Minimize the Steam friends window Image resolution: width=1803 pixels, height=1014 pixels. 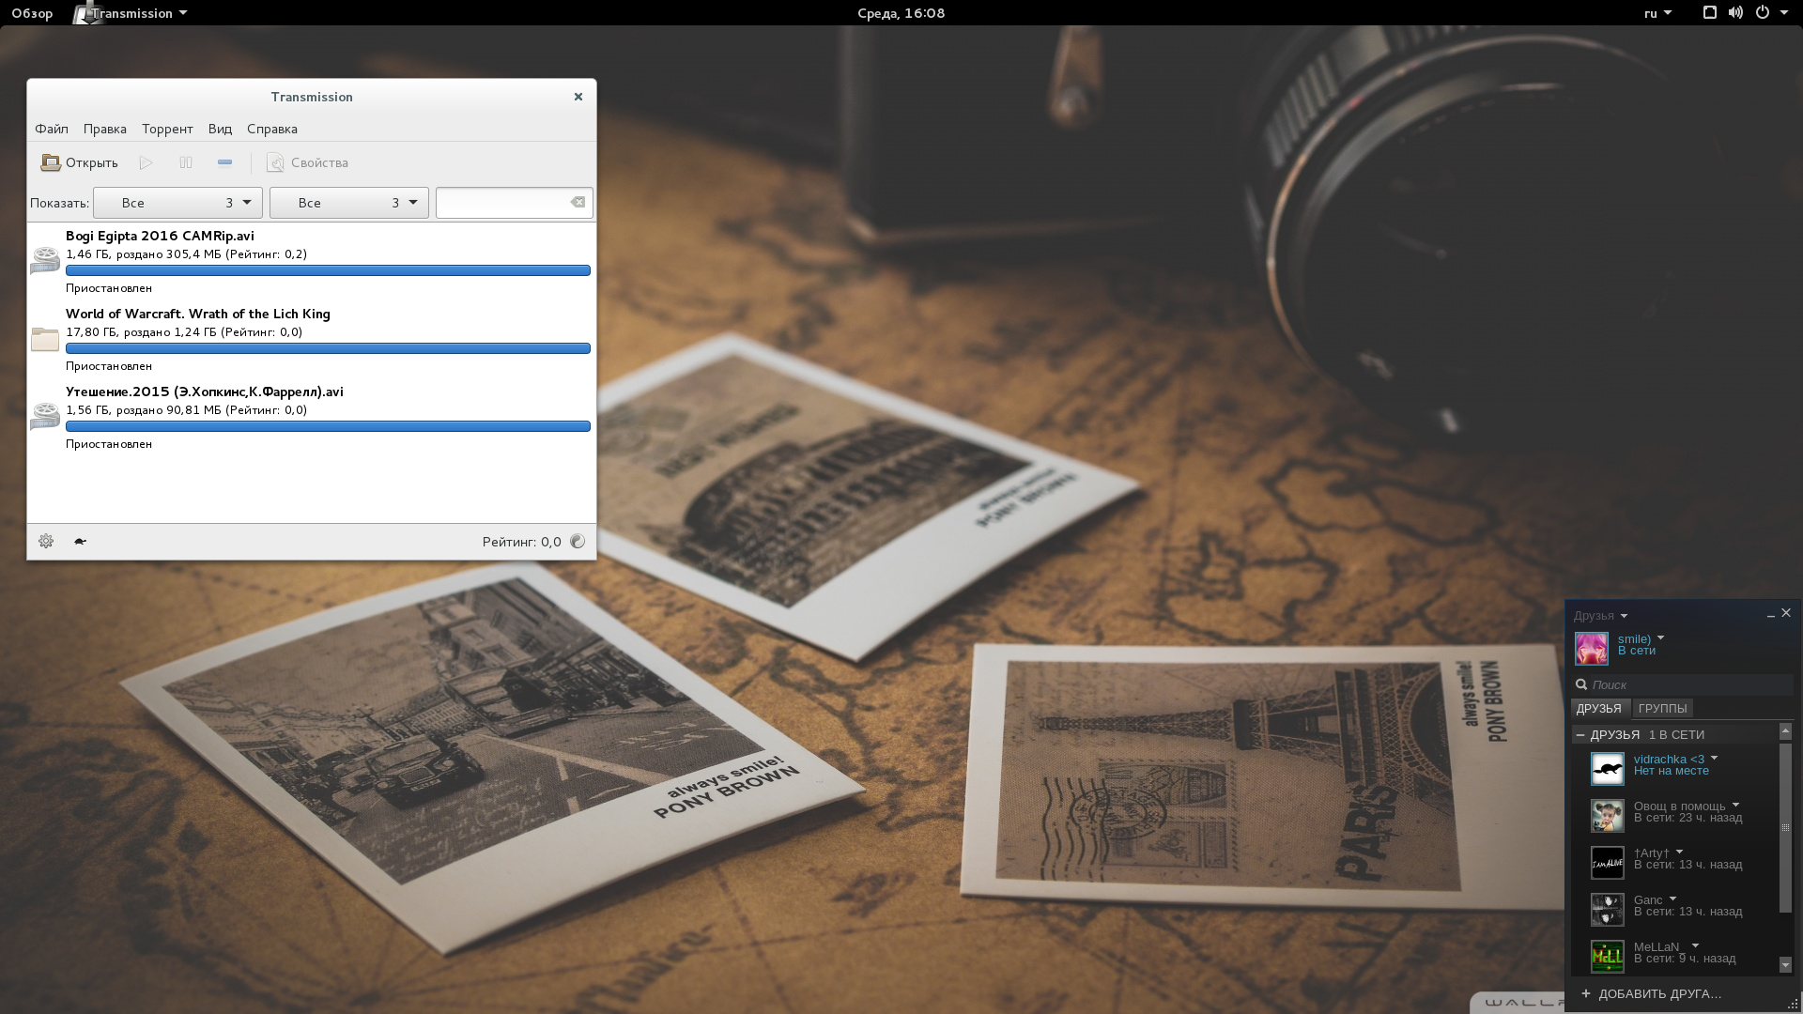pyautogui.click(x=1770, y=615)
